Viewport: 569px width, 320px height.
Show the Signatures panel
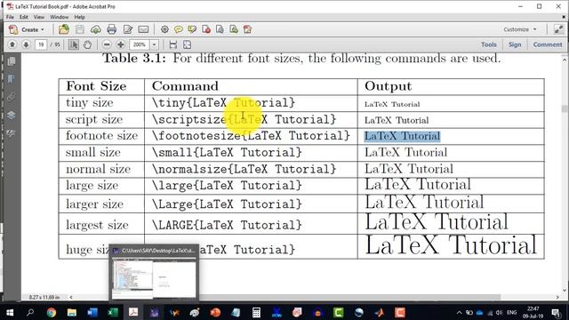click(12, 133)
